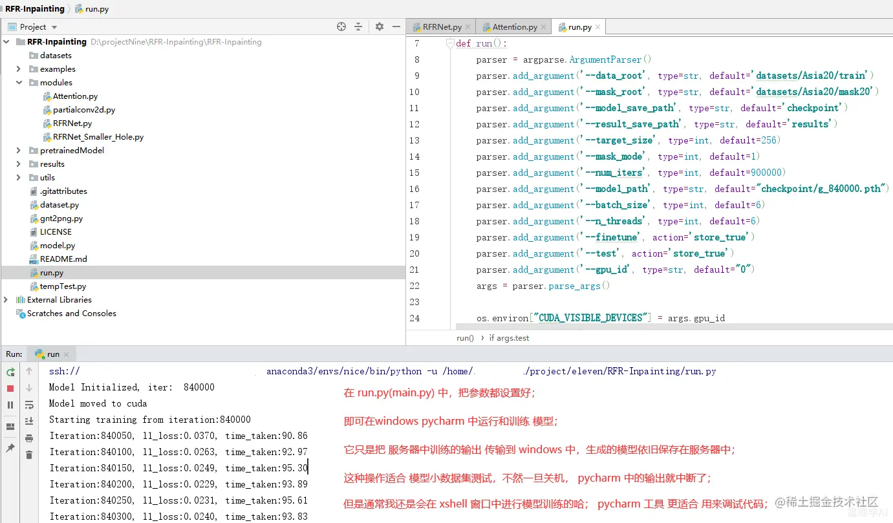The image size is (893, 523).
Task: Click run.py in the navigation breadcrumb
Action: 92,8
